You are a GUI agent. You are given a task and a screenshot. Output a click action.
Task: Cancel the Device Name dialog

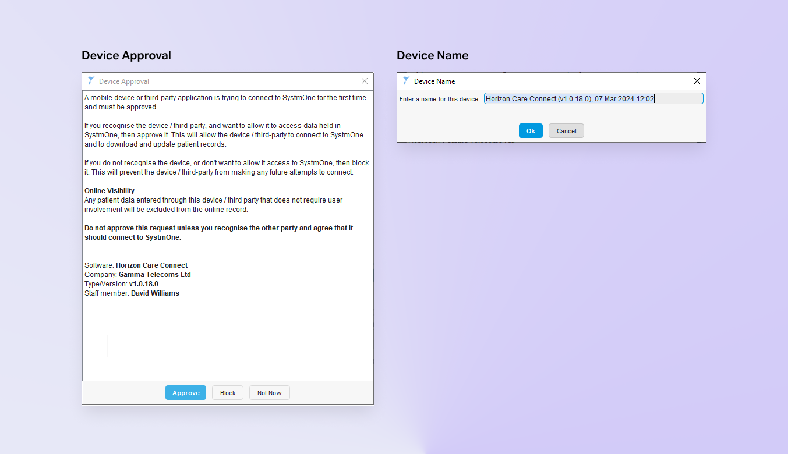pos(566,131)
